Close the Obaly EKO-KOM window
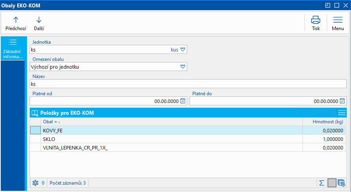Viewport: 351px width, 192px height. [346, 5]
